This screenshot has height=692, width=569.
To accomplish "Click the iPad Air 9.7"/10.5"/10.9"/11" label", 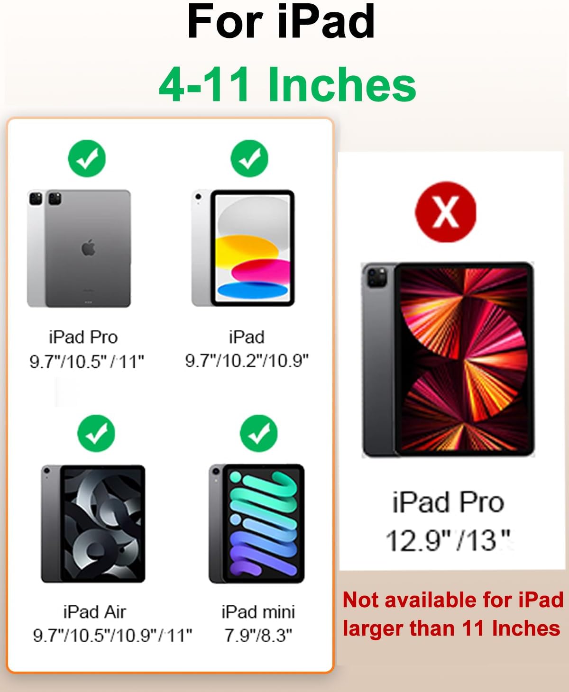I will point(112,624).
